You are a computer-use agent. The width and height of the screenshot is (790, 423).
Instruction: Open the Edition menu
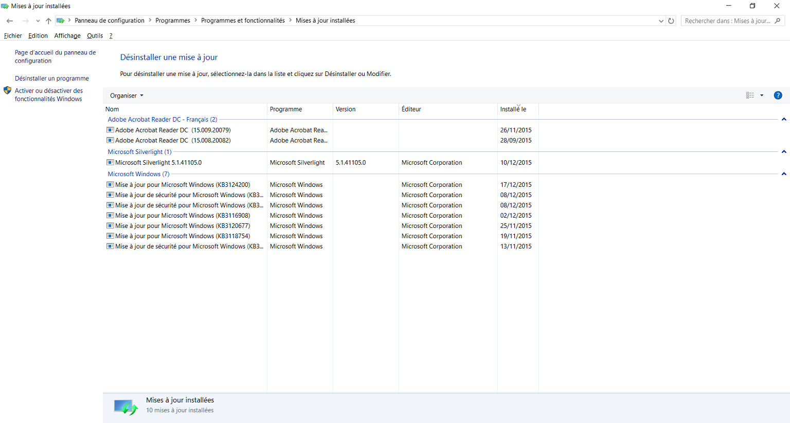38,35
